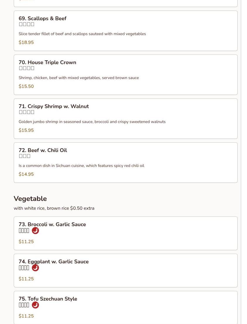
Task: Select 70. House Triple Crown dish
Action: point(126,75)
